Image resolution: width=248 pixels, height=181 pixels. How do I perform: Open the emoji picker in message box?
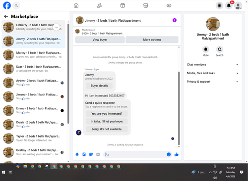coord(169,154)
